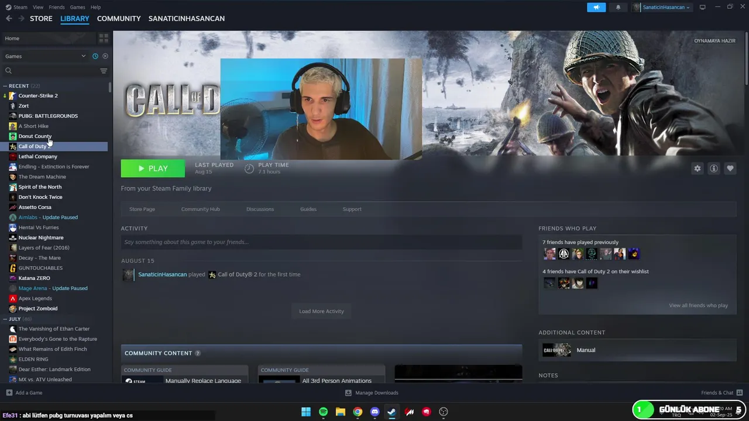Image resolution: width=749 pixels, height=421 pixels.
Task: Open OBS Studio from the taskbar
Action: tap(444, 412)
